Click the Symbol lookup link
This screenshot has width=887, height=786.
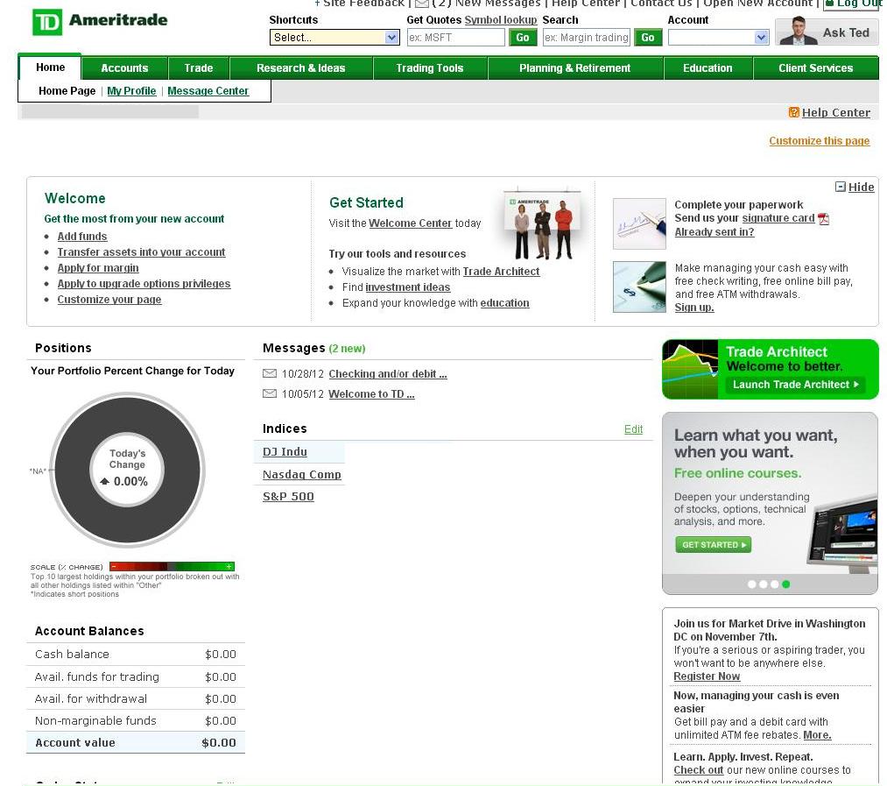501,20
